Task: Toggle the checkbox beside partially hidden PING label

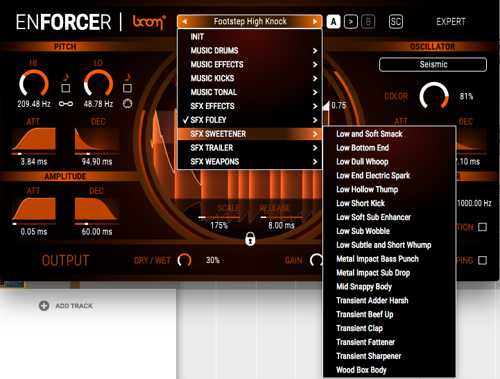Action: pos(483,260)
